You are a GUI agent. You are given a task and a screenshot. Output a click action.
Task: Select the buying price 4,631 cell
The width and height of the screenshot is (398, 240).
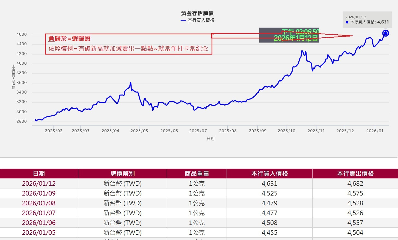coord(269,184)
